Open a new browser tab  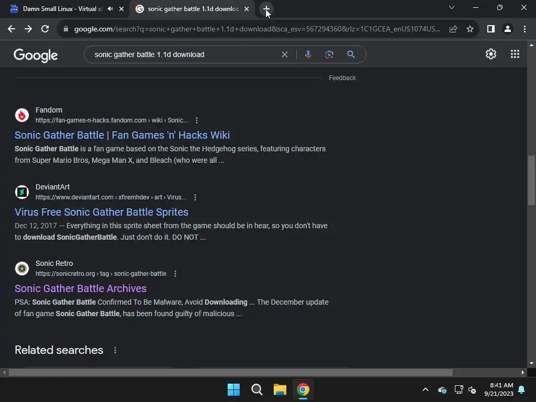point(266,9)
